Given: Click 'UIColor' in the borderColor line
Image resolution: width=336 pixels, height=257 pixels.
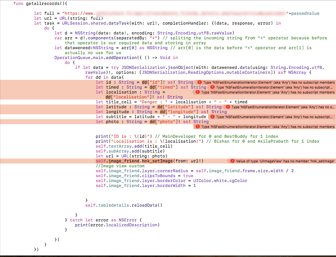Looking at the screenshot, I should [x=202, y=181].
